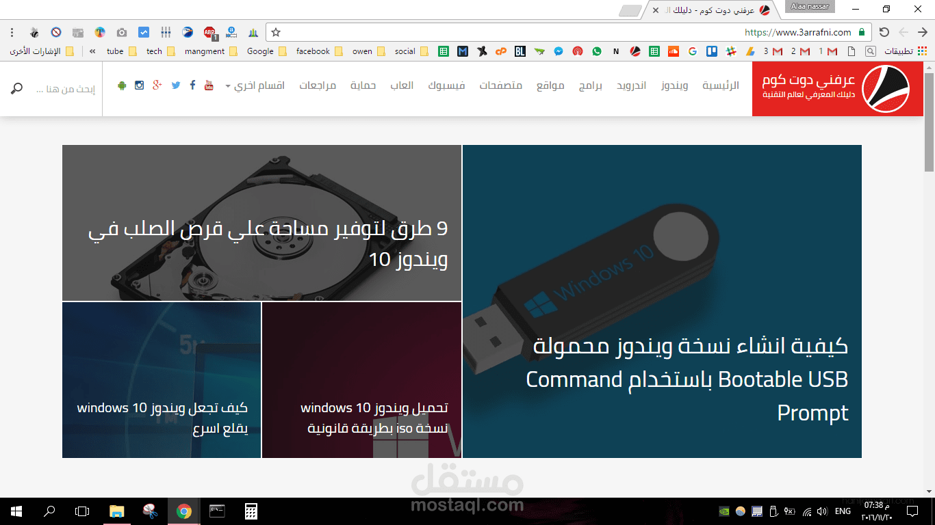Open File Explorer from the taskbar
The height and width of the screenshot is (525, 935).
tap(117, 511)
